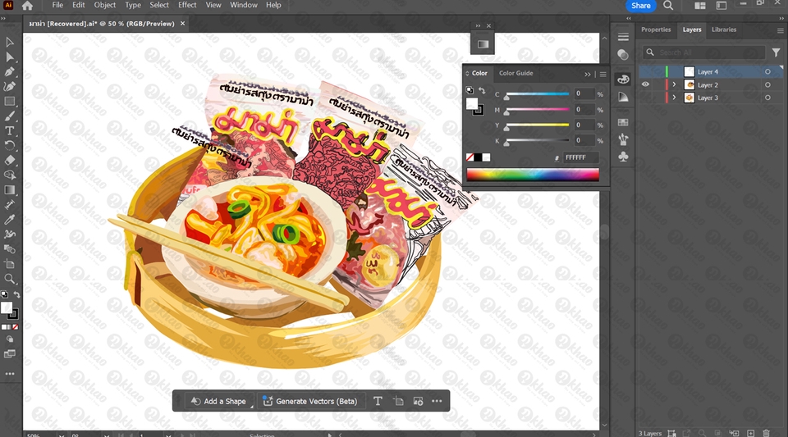The height and width of the screenshot is (437, 788).
Task: Open the Symbols panel club icon
Action: [x=623, y=157]
